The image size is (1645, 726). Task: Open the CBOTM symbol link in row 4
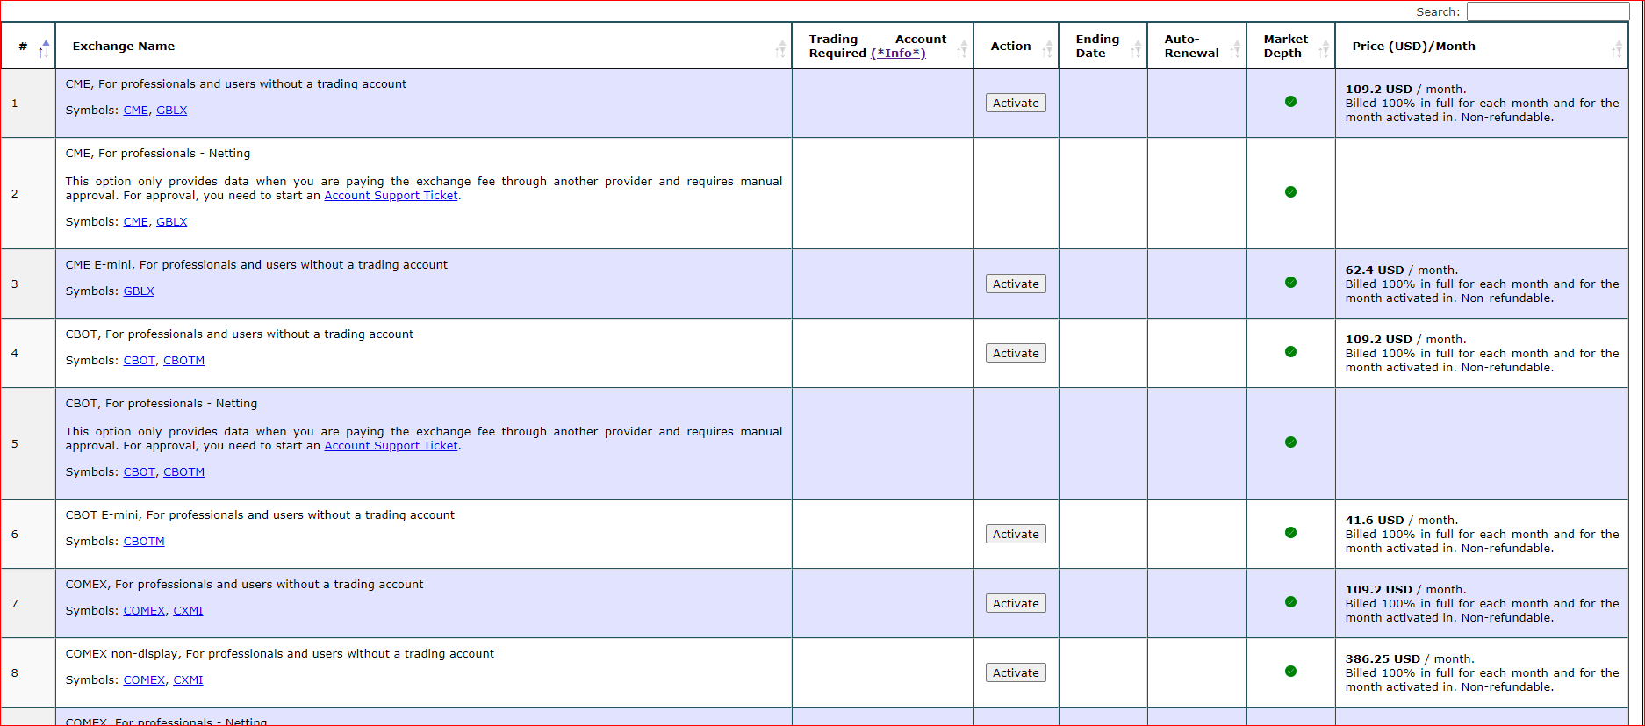(x=183, y=361)
